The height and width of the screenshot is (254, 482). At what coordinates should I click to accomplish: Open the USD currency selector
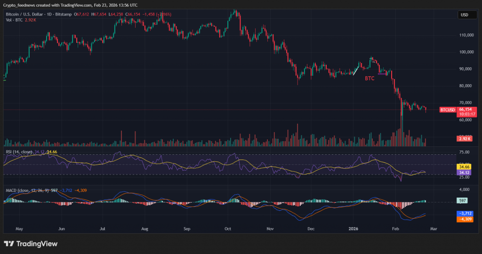click(x=467, y=15)
